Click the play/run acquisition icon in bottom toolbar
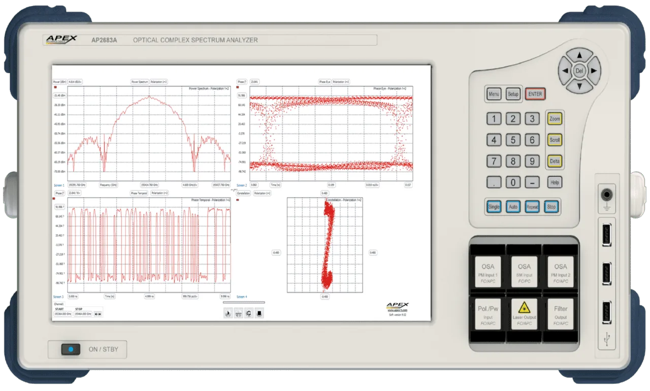 [227, 313]
